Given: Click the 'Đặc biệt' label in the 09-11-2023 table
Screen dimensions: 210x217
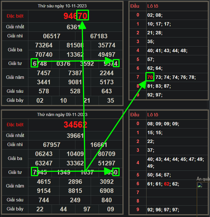Looking at the screenshot, I should tap(15, 125).
